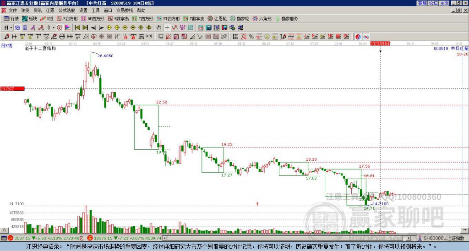
Task: Click the black left arrow icon
Action: click(93, 28)
